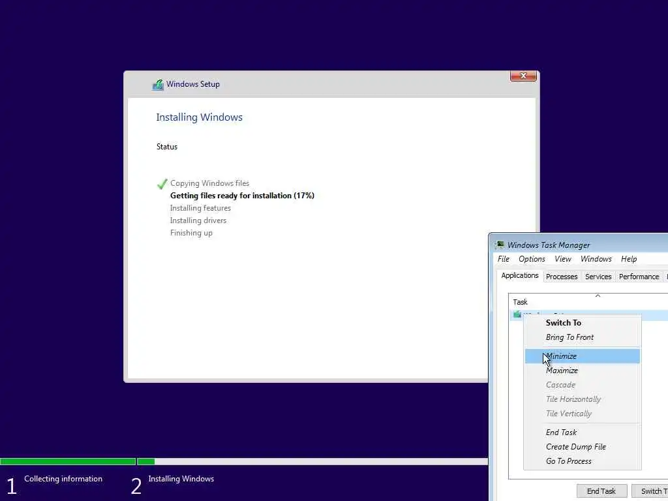Image resolution: width=668 pixels, height=501 pixels.
Task: Click the Finishing up status line
Action: pyautogui.click(x=191, y=233)
